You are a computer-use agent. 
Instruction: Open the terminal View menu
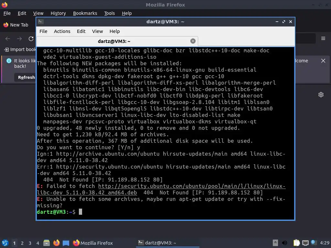coord(97,31)
